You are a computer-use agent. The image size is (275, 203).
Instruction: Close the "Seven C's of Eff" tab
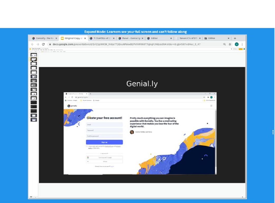tap(200, 38)
